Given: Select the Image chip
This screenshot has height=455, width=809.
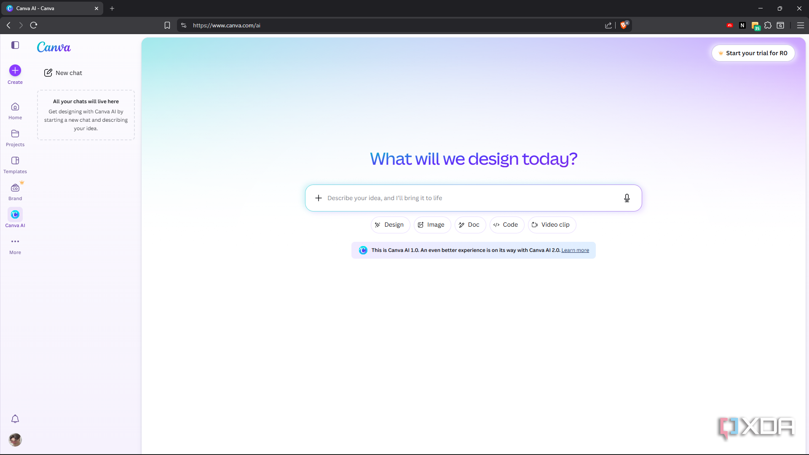Looking at the screenshot, I should (432, 225).
